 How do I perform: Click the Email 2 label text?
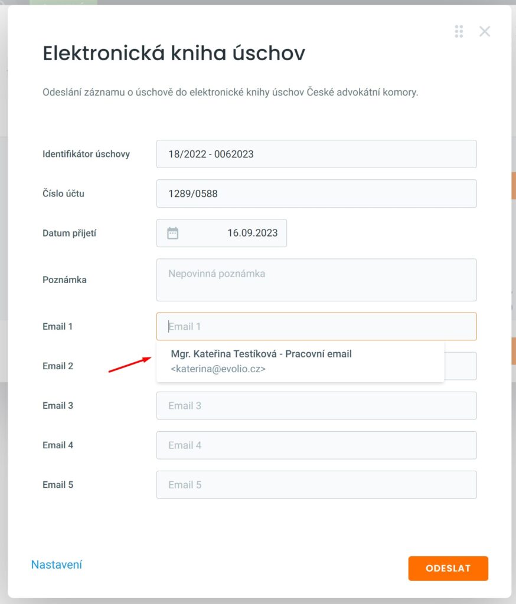(58, 366)
